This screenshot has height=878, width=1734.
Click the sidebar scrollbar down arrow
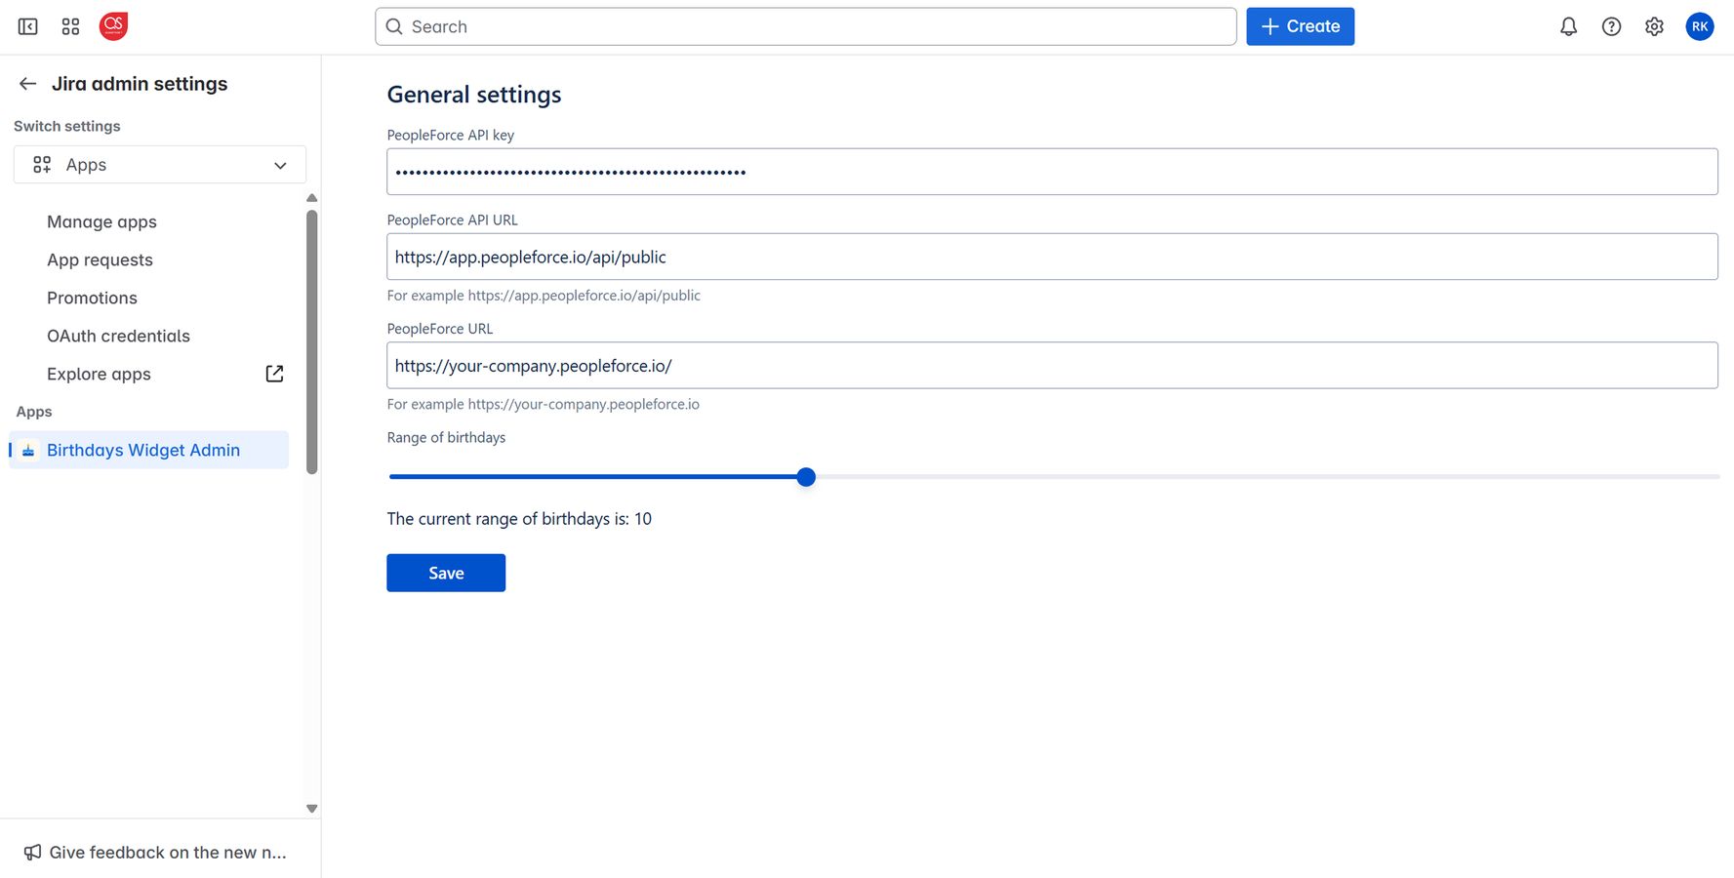click(312, 808)
